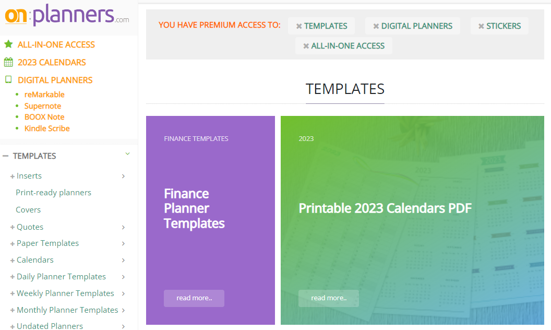Image resolution: width=551 pixels, height=330 pixels.
Task: Select Covers in the templates menu
Action: (x=28, y=210)
